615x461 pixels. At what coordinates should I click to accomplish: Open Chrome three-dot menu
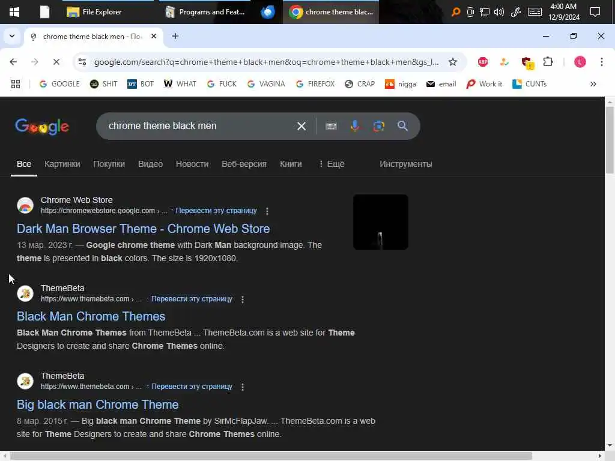click(601, 62)
